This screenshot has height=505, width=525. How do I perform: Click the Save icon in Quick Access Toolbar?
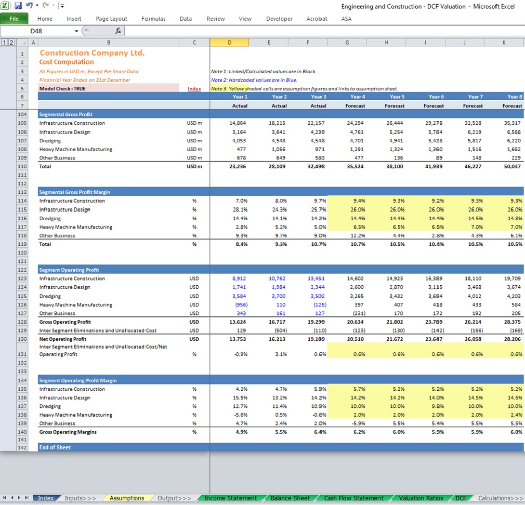pos(18,5)
